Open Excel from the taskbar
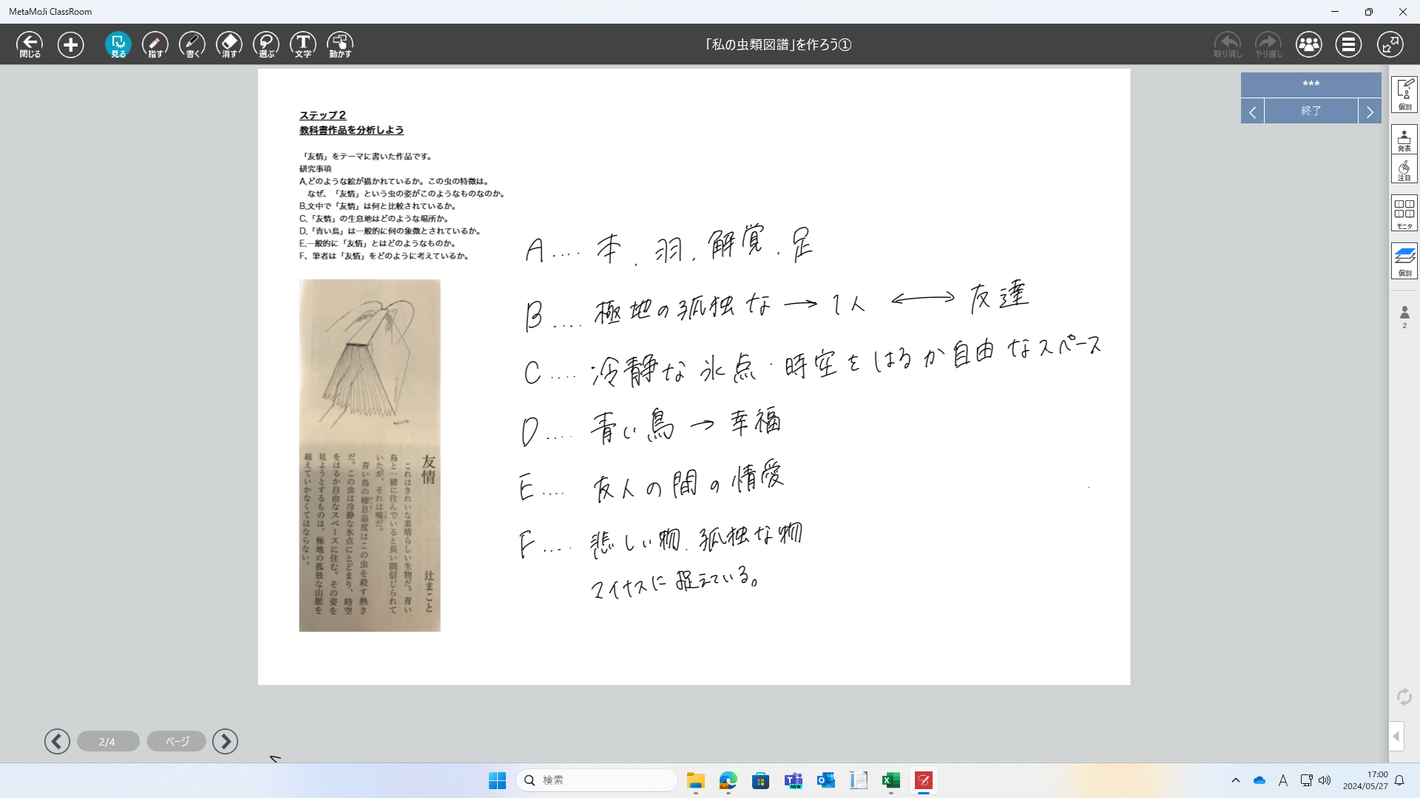The height and width of the screenshot is (798, 1420). (890, 780)
